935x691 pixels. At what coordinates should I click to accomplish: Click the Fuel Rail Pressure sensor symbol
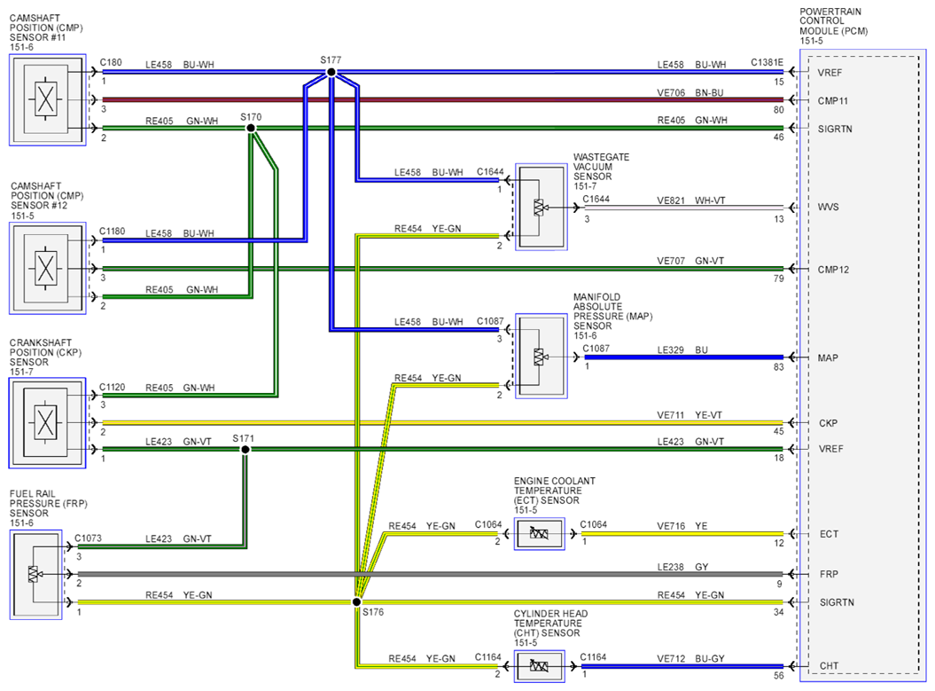coord(35,574)
